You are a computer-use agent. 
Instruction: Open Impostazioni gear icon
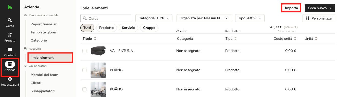click(x=10, y=79)
